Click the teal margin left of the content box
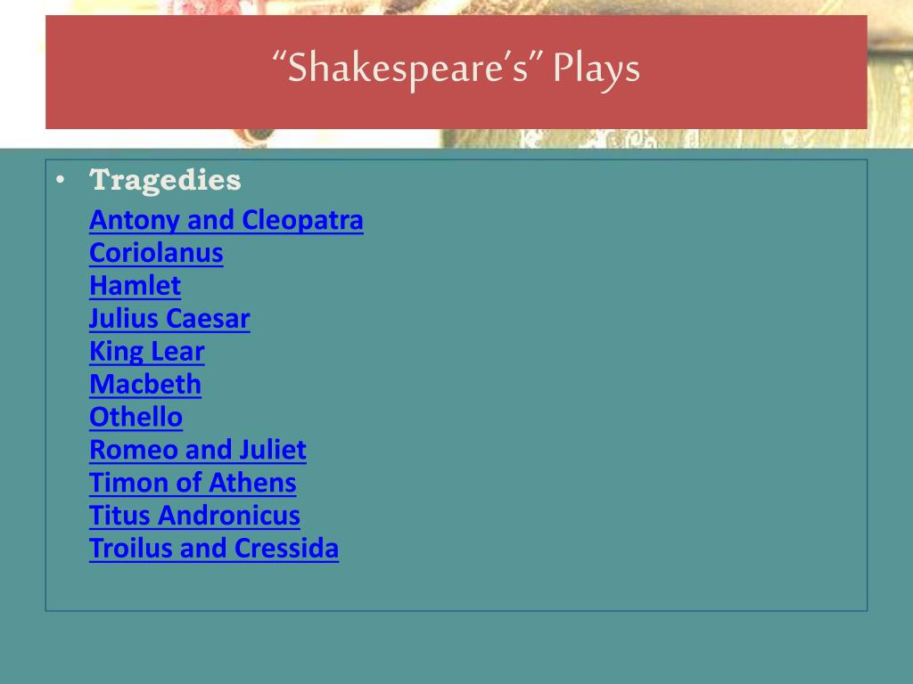The height and width of the screenshot is (684, 913). click(x=22, y=383)
